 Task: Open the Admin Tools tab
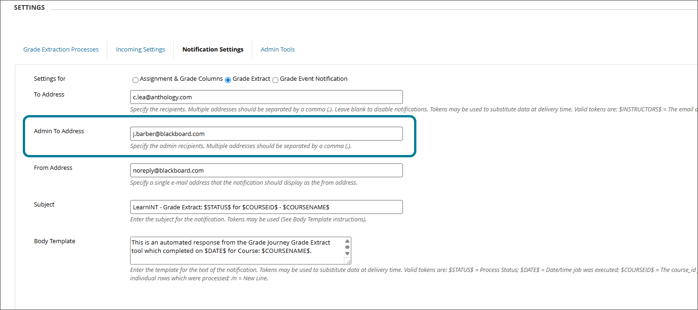coord(277,49)
